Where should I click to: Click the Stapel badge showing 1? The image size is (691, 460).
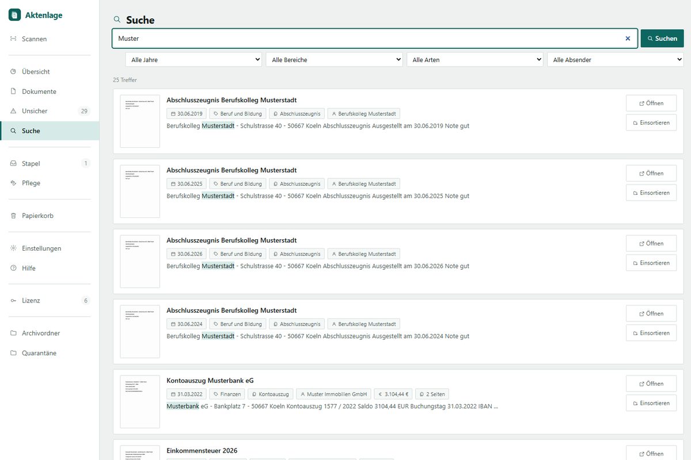click(86, 163)
